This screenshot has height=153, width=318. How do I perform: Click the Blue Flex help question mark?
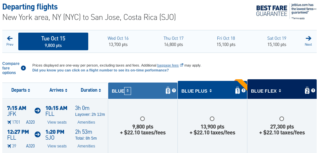pyautogui.click(x=313, y=90)
